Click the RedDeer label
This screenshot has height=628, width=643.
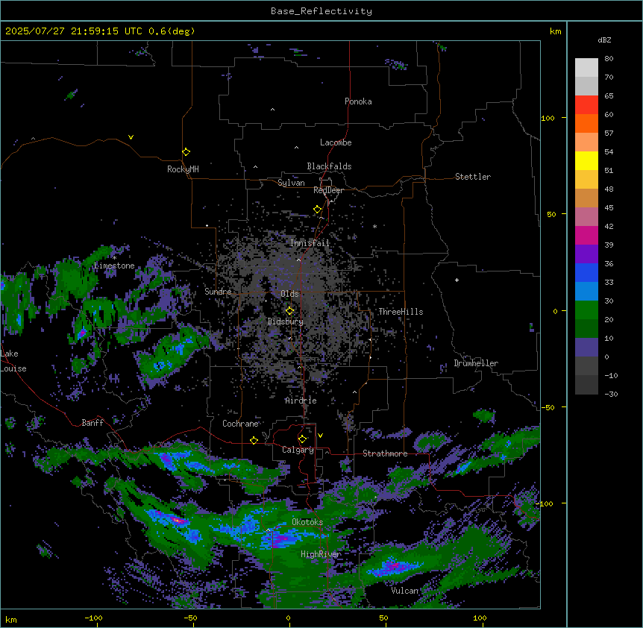click(x=328, y=190)
